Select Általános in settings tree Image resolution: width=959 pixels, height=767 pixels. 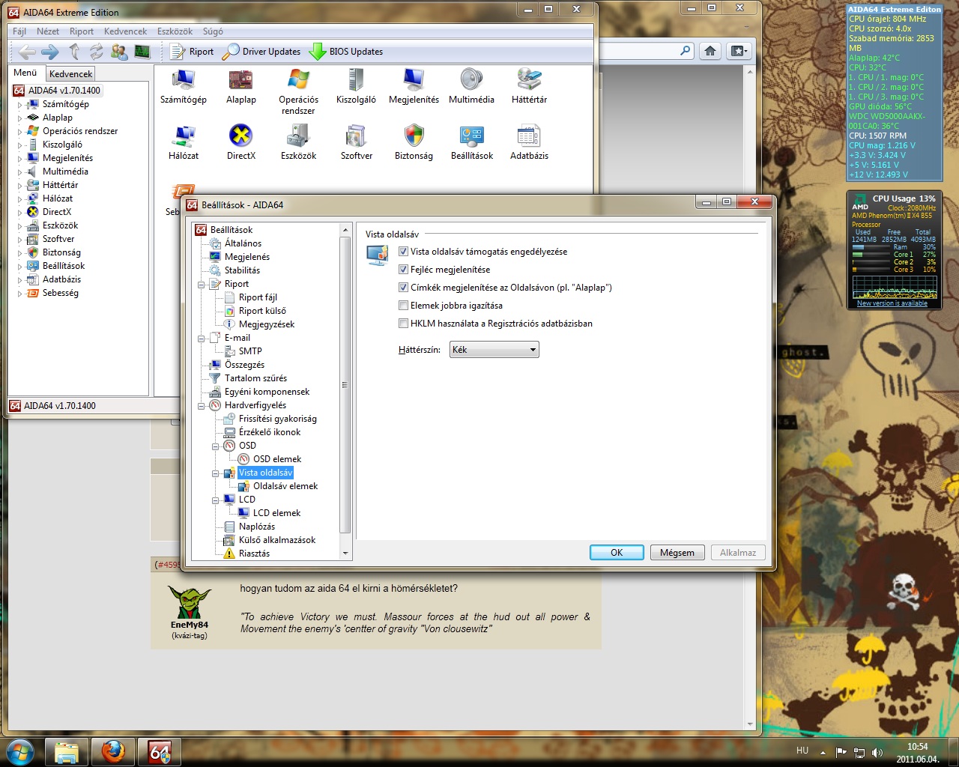tap(243, 243)
